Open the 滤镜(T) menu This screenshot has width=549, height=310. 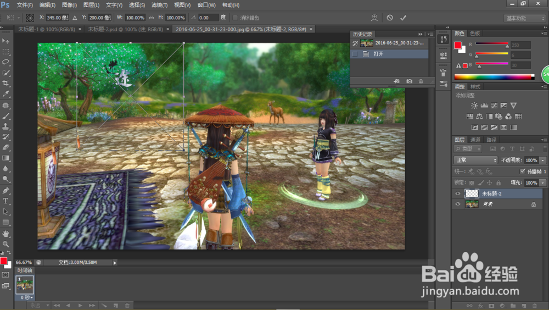tap(159, 5)
